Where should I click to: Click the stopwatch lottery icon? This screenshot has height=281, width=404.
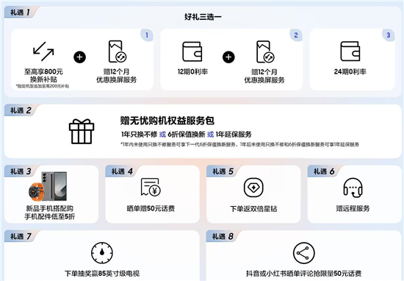[102, 252]
